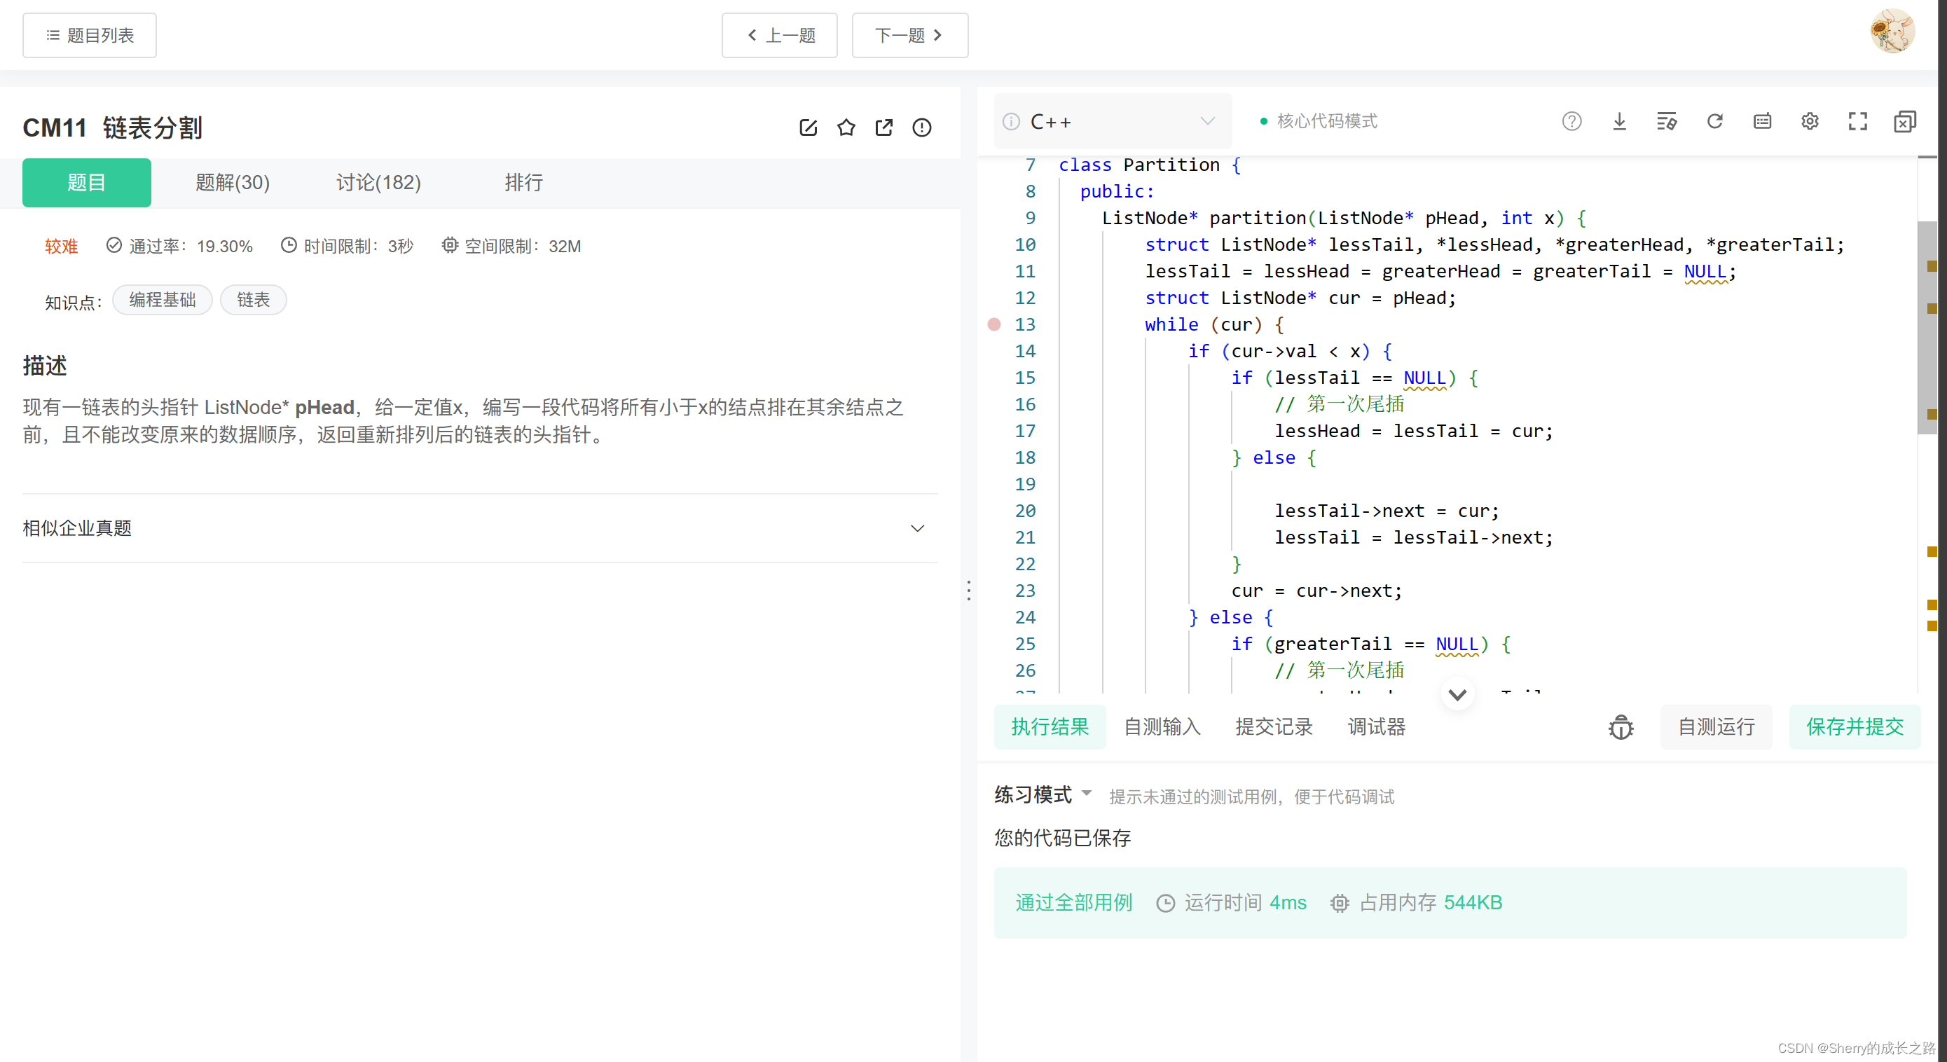
Task: Click the 您的代码已保存 message
Action: [1063, 838]
